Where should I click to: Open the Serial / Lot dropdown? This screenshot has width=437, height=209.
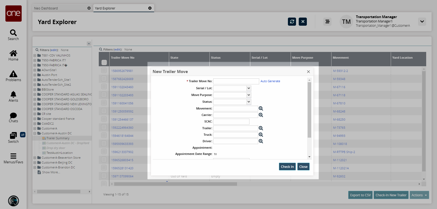[x=249, y=88]
